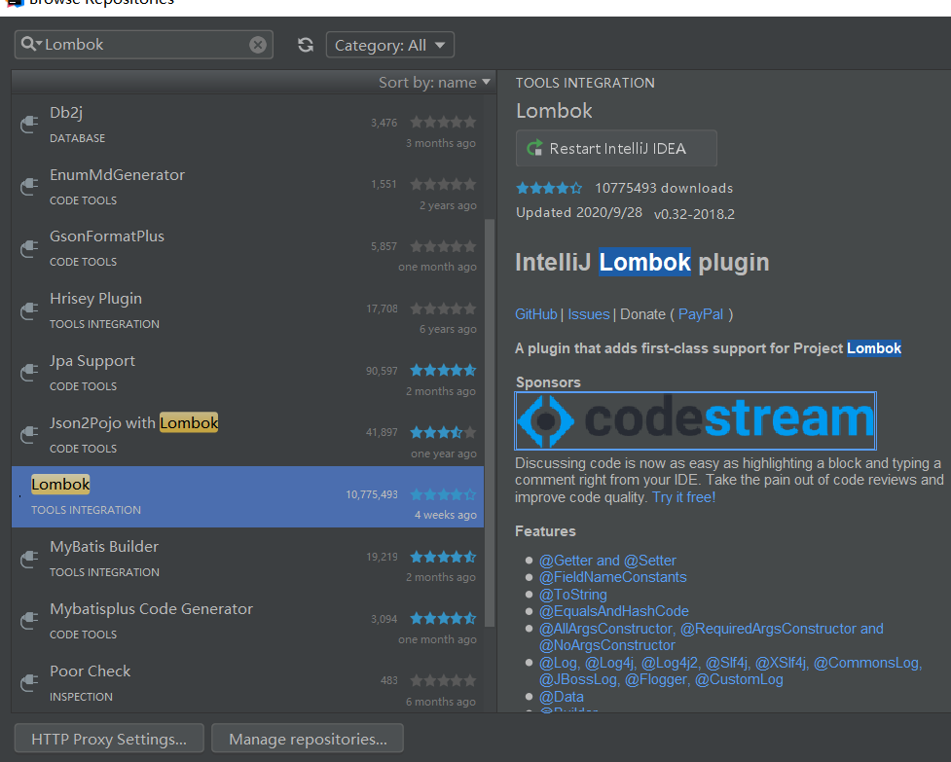Select Json2Pojo with Lombok entry
Viewport: 951px width, 762px height.
(247, 435)
